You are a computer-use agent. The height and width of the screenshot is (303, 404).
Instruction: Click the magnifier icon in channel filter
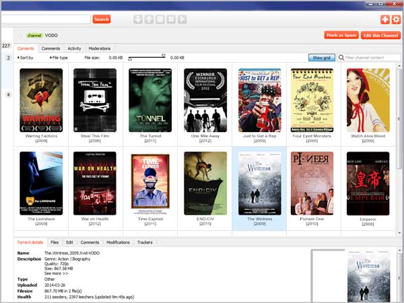[341, 57]
